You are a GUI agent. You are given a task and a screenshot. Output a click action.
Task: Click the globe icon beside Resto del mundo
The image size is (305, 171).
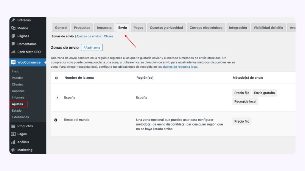coord(57,120)
